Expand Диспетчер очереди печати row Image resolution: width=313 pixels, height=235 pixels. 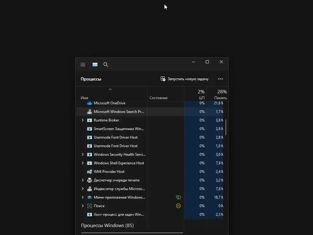(x=83, y=180)
